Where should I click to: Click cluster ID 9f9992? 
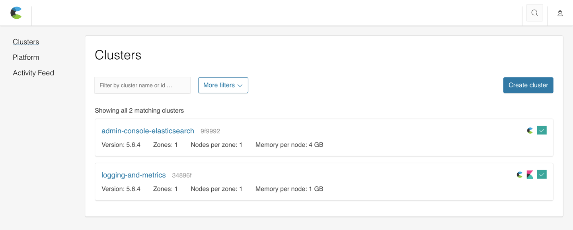[x=210, y=131]
